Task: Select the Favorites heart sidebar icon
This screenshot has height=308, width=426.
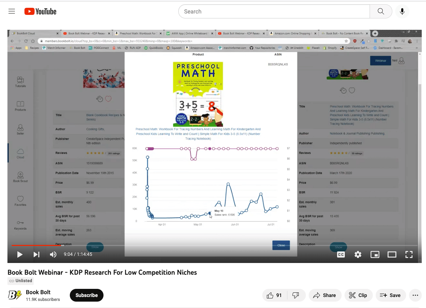Action: pyautogui.click(x=20, y=201)
